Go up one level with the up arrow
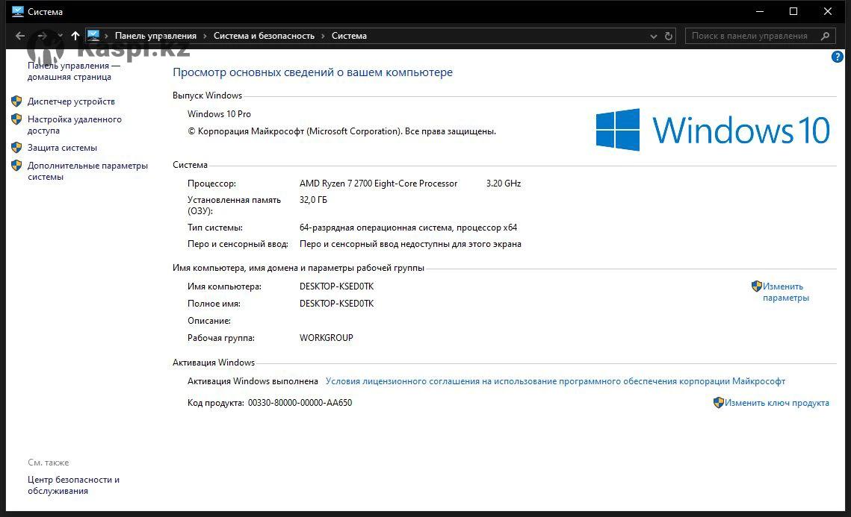The image size is (851, 517). 75,36
